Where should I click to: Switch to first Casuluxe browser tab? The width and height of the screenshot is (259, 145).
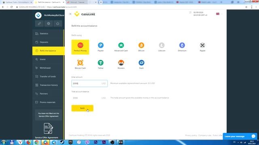pyautogui.click(x=17, y=2)
